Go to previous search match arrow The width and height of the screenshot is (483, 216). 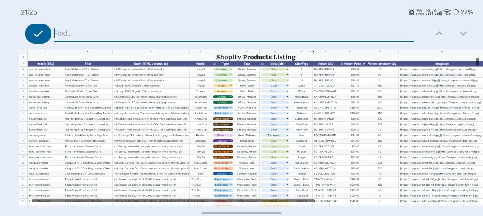pyautogui.click(x=439, y=33)
